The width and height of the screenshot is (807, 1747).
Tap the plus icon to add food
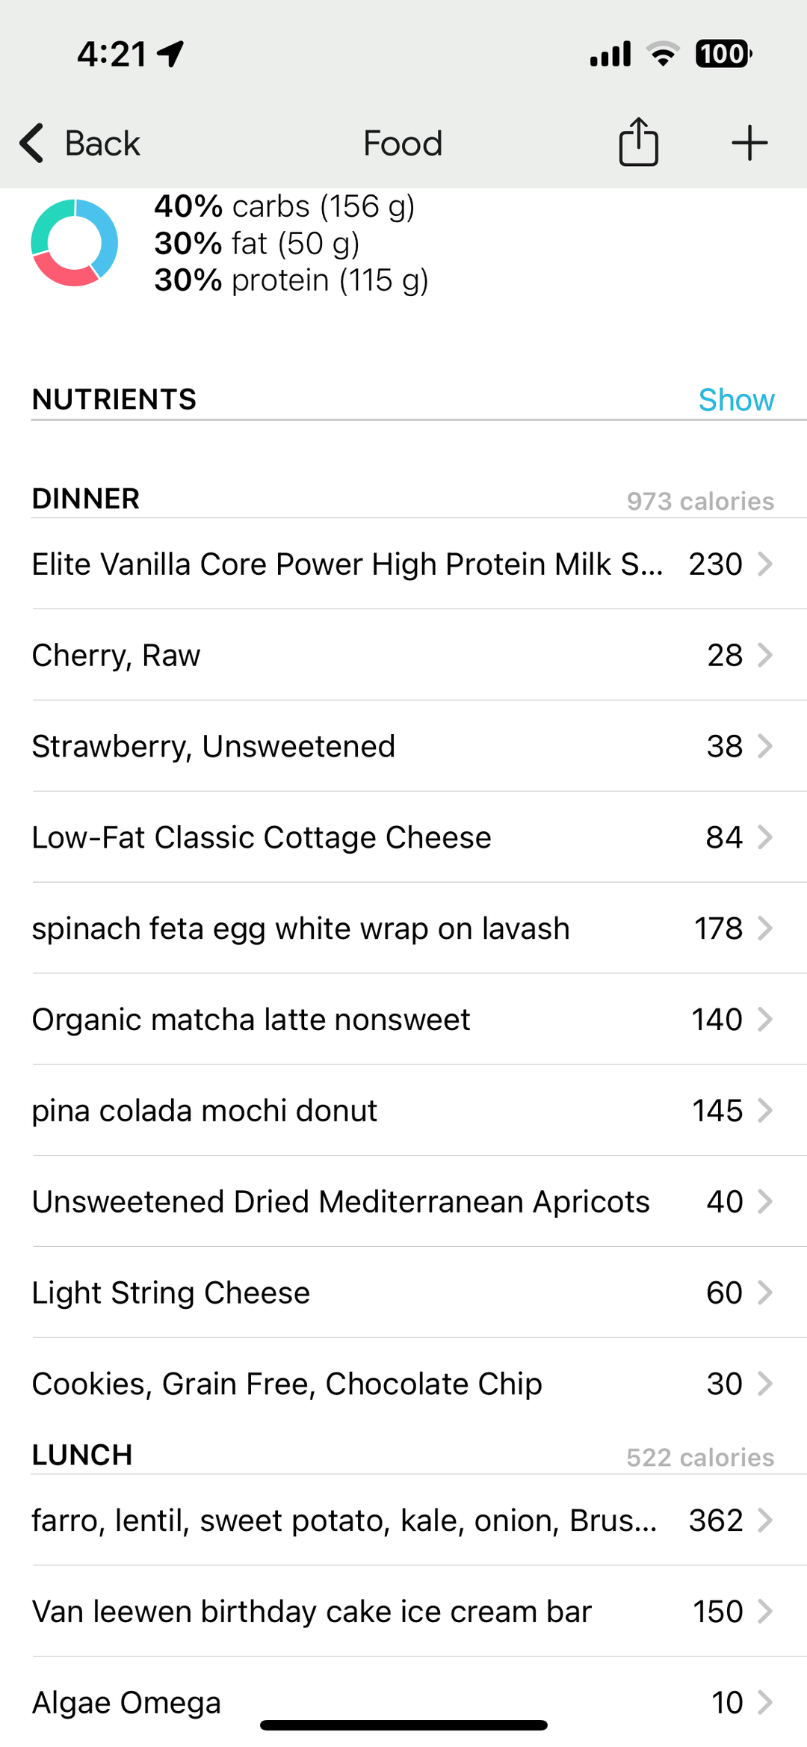pos(749,143)
